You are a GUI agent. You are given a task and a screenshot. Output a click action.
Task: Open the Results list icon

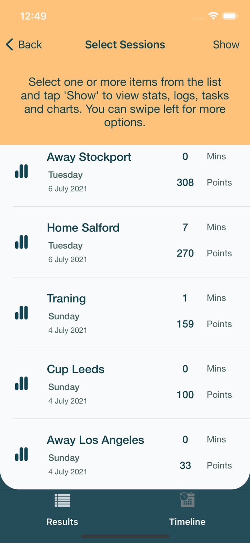coord(62,500)
